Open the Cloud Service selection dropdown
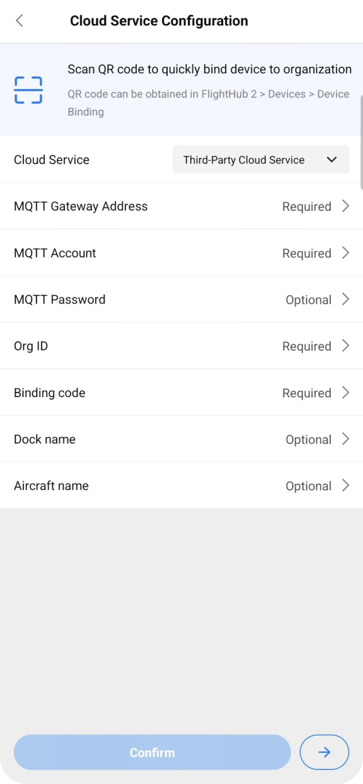The width and height of the screenshot is (363, 784). (x=260, y=159)
